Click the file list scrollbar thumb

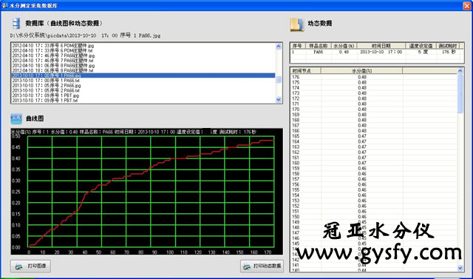tap(279, 79)
